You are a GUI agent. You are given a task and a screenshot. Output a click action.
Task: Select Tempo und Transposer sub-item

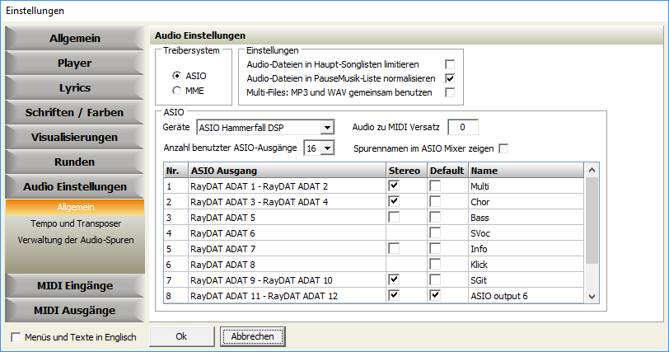pyautogui.click(x=75, y=223)
